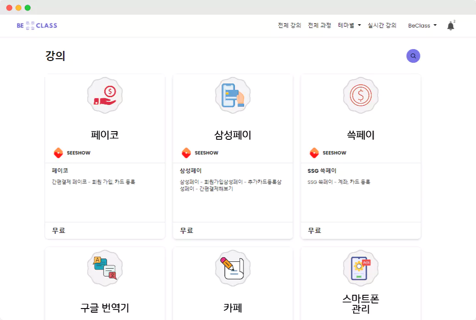
Task: Click the SSG 쓱페이 subtitle
Action: tap(322, 171)
